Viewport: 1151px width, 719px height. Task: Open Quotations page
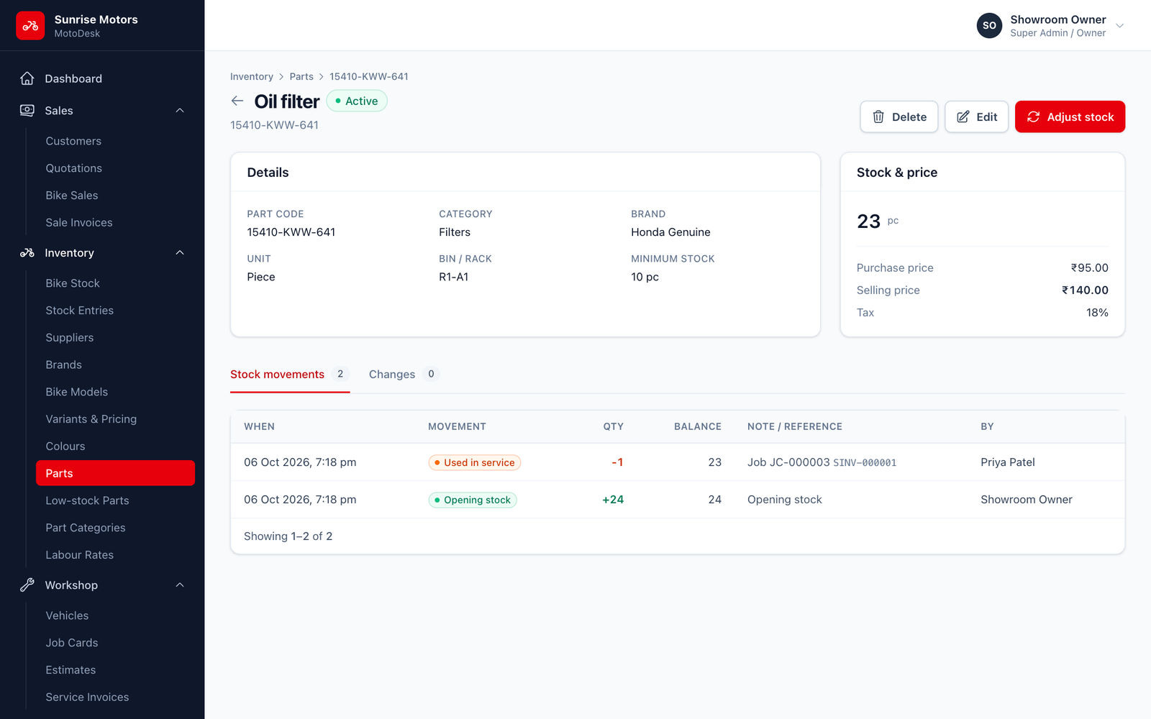pos(115,168)
